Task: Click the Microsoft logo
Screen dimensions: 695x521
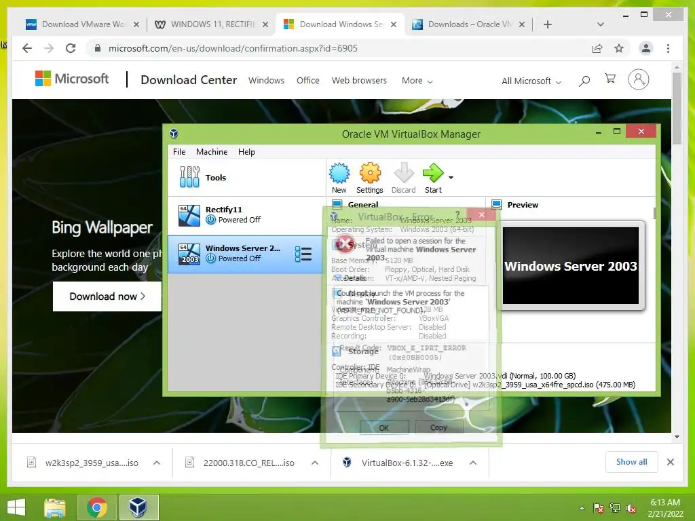Action: coord(72,79)
